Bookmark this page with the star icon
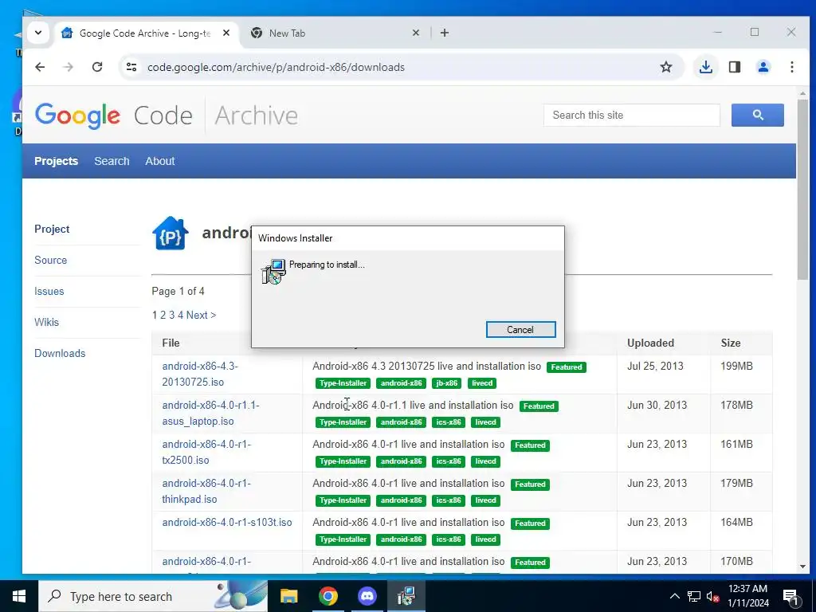816x612 pixels. point(665,67)
